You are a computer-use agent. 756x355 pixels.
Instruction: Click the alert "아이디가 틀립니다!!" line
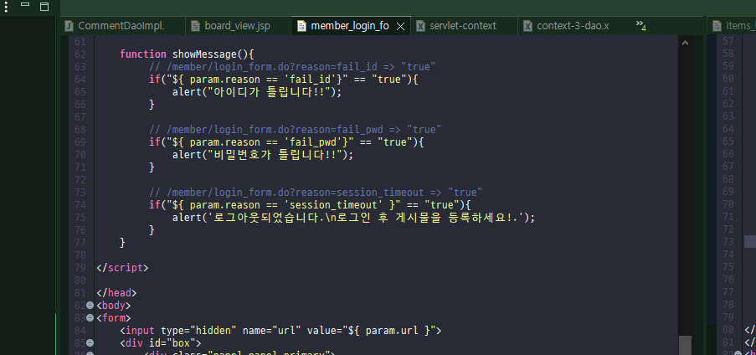[x=257, y=91]
